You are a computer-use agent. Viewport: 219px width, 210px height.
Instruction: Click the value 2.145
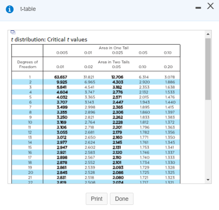tap(117, 142)
